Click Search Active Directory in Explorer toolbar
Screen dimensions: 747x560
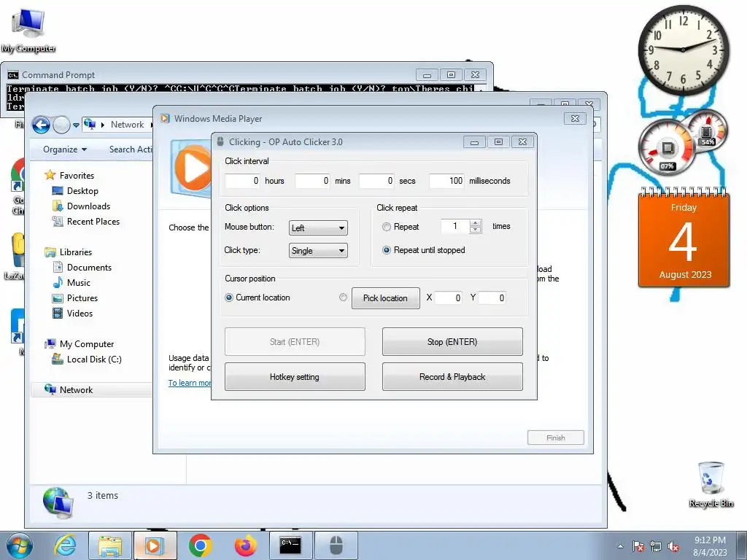pos(130,149)
